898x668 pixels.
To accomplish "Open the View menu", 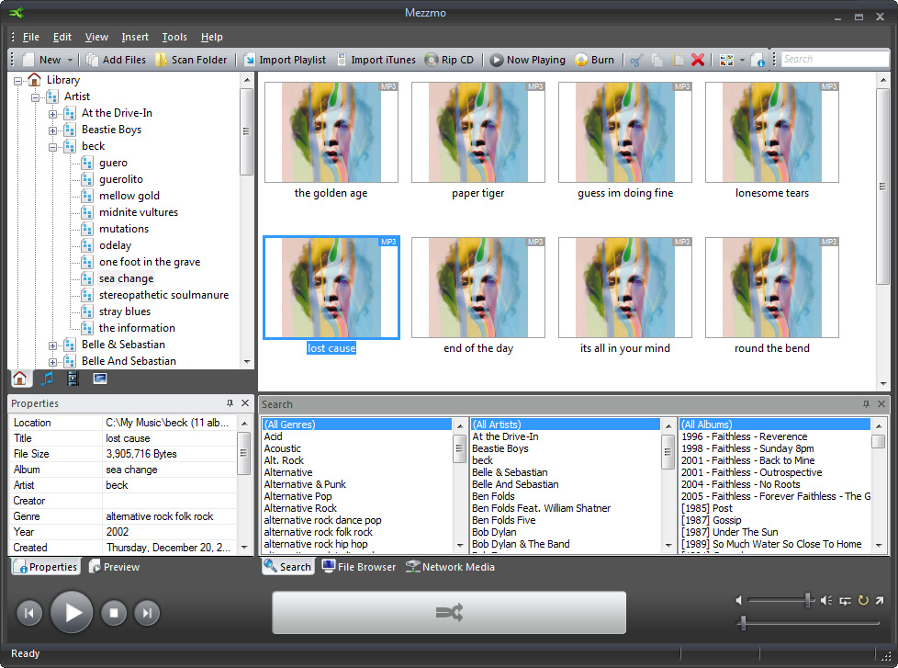I will click(96, 37).
